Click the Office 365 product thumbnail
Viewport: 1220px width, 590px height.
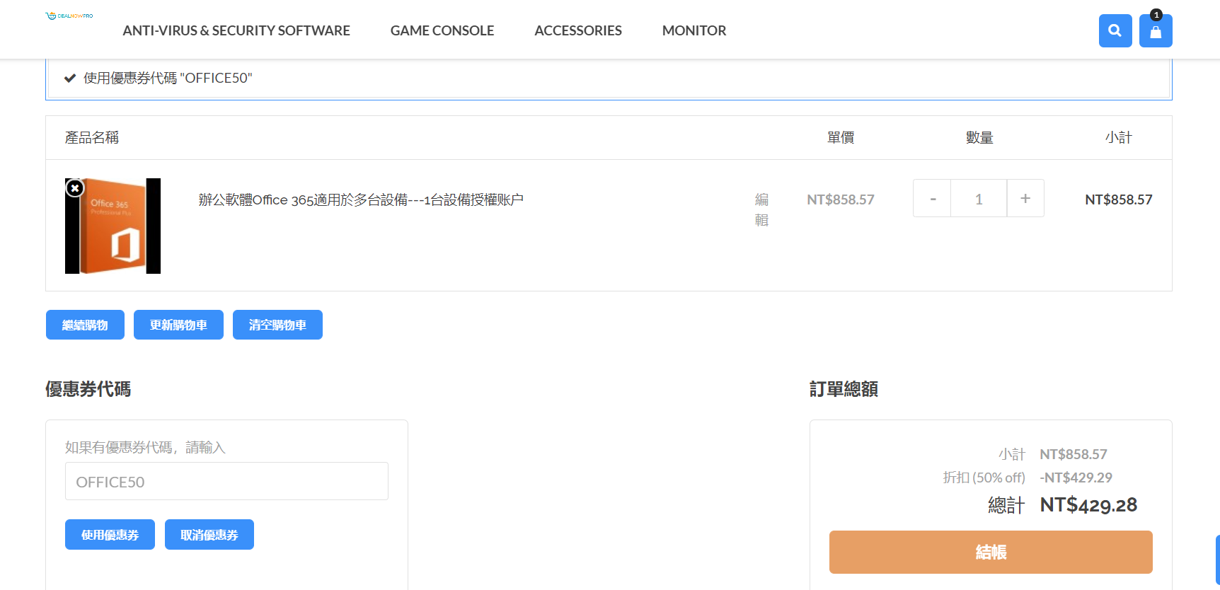113,226
